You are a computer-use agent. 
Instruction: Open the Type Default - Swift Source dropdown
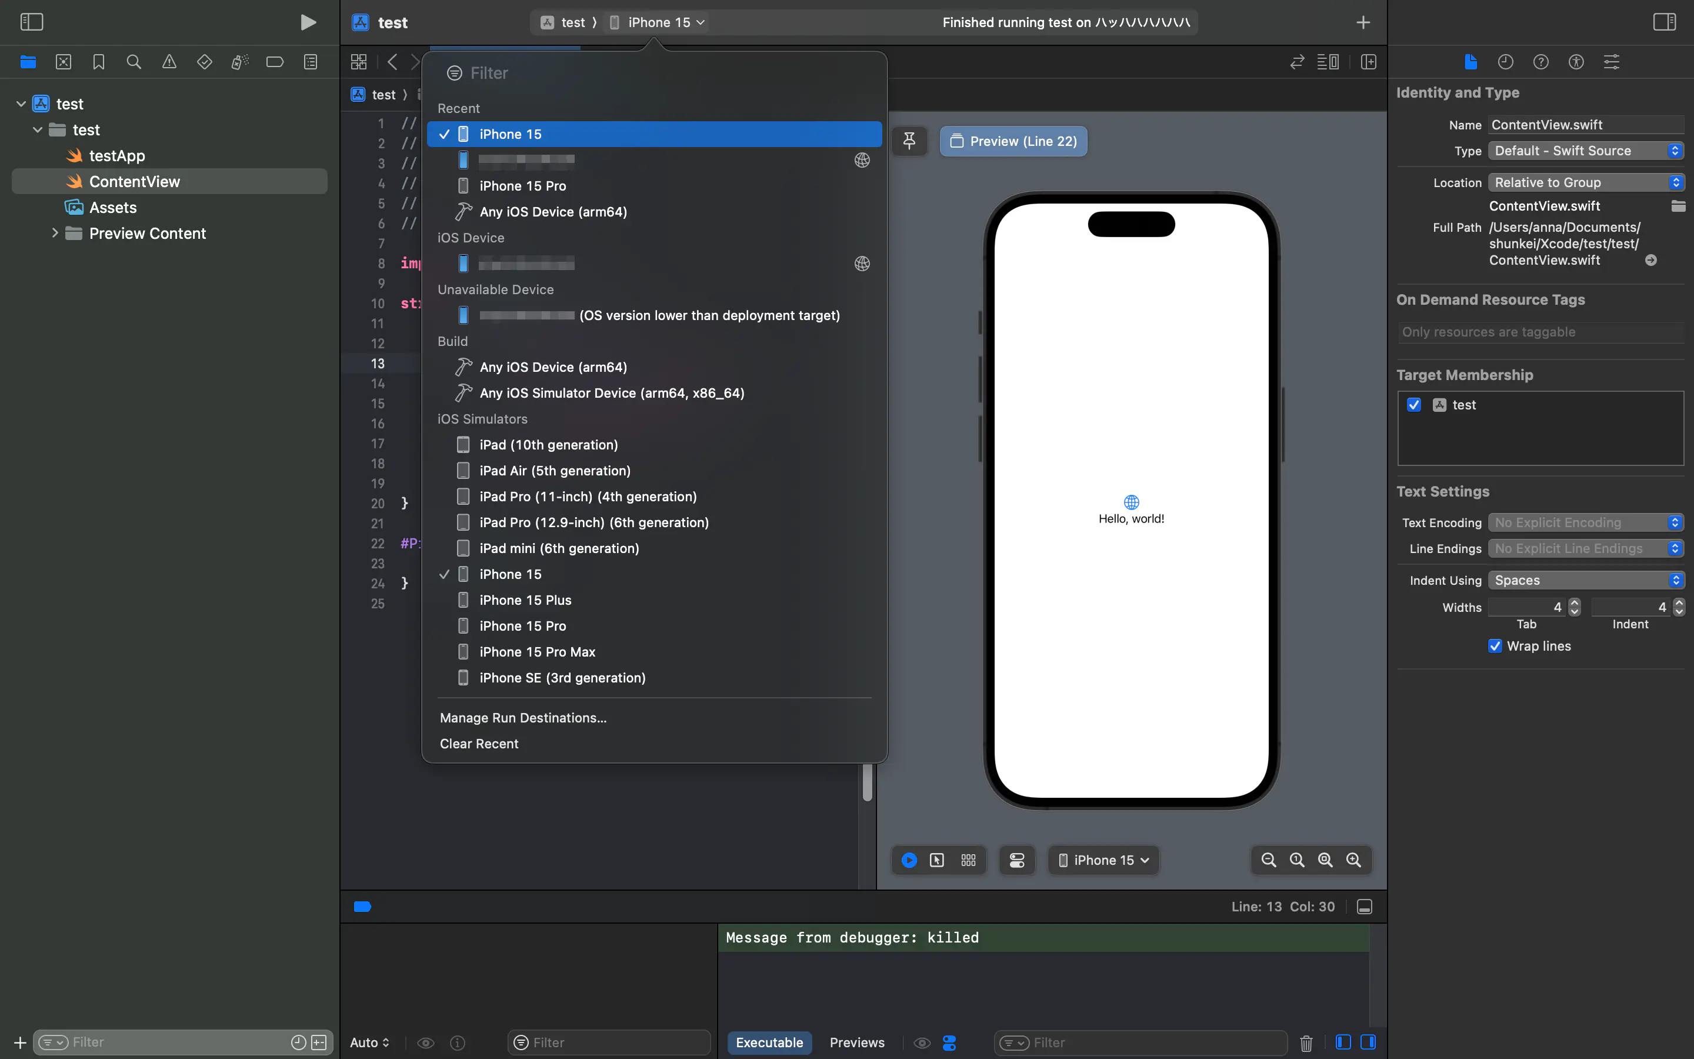[x=1586, y=151]
